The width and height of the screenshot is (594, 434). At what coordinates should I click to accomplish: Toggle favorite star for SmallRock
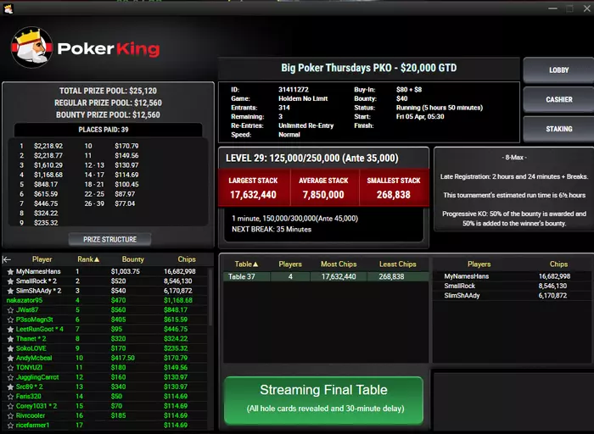click(10, 281)
